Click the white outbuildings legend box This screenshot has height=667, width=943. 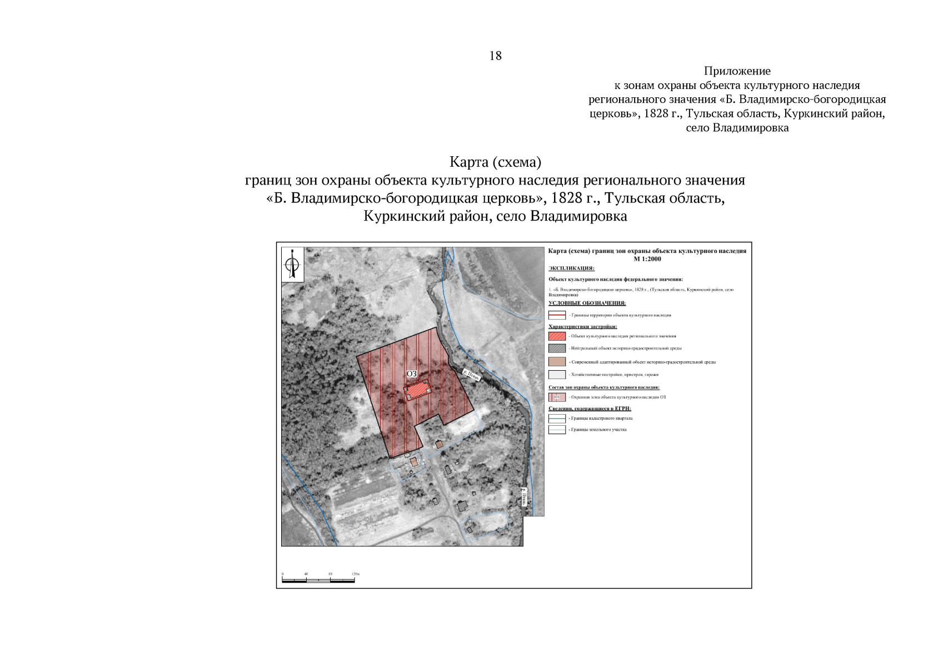557,375
